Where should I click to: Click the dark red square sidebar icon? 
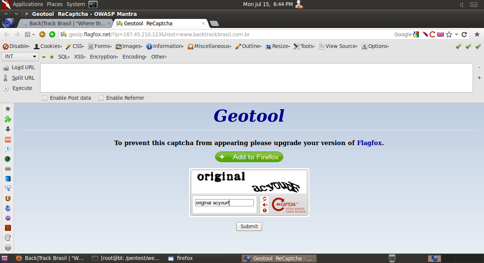click(x=8, y=228)
